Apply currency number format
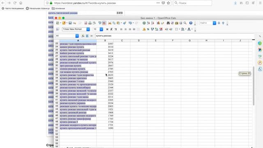The width and height of the screenshot is (263, 148). point(144,29)
